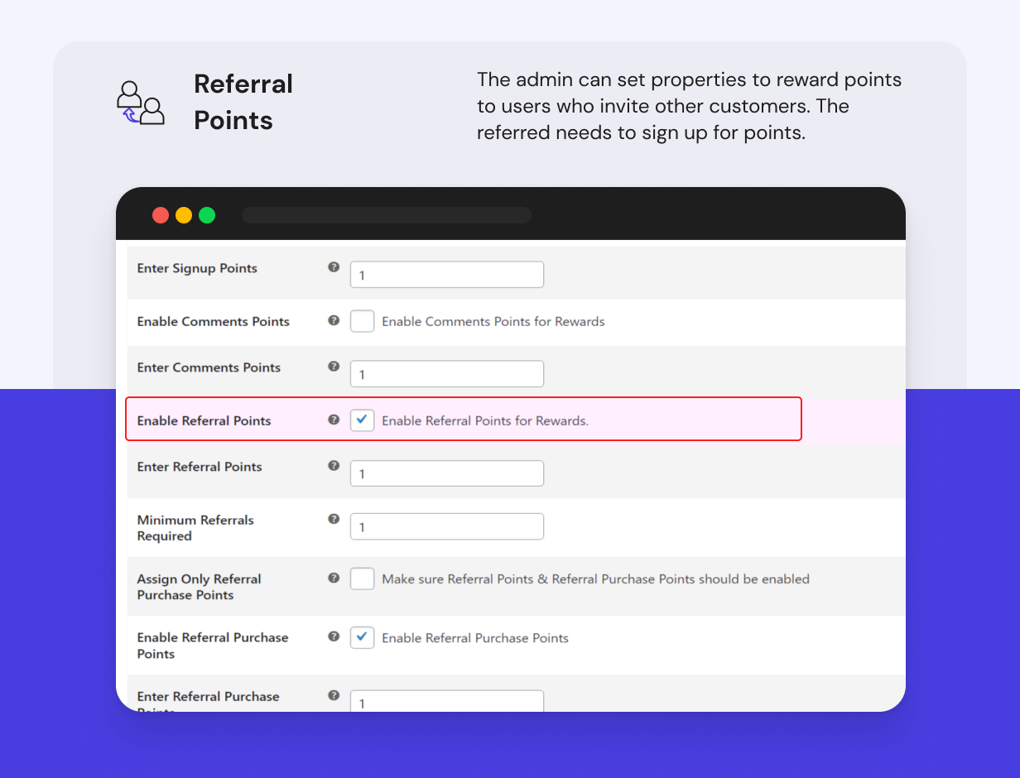The image size is (1020, 778).
Task: Focus the Minimum Referrals Required input
Action: (446, 526)
